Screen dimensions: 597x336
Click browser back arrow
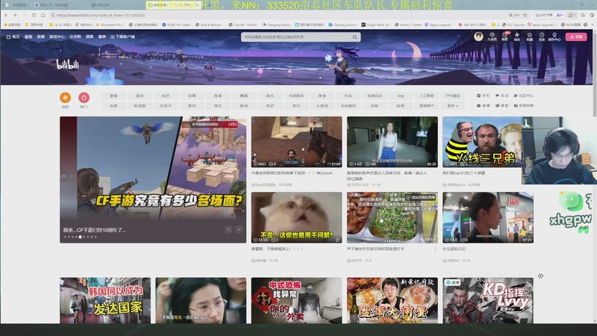[x=16, y=15]
